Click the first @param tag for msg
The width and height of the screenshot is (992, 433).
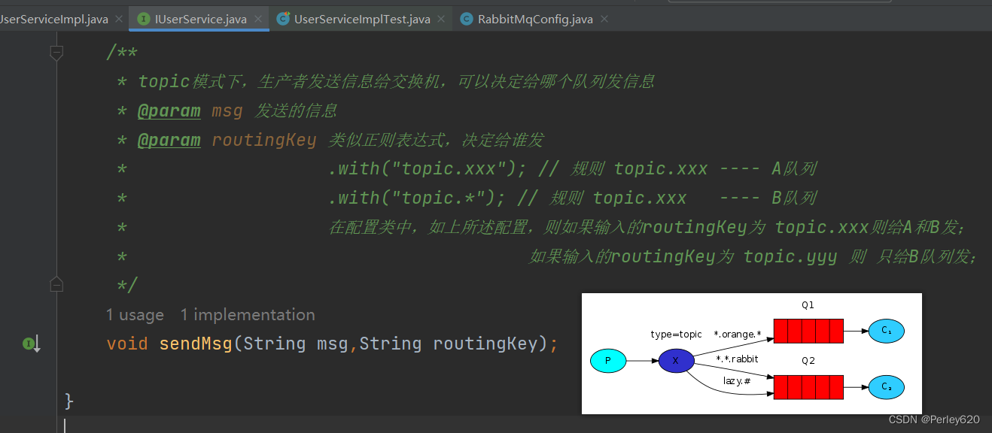pyautogui.click(x=169, y=111)
